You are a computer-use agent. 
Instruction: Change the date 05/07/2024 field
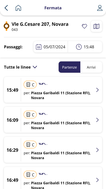pyautogui.click(x=51, y=47)
